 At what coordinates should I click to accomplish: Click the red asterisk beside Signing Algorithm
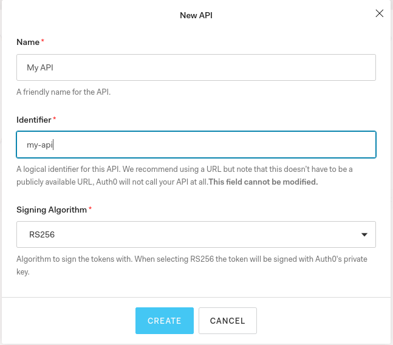[x=91, y=208]
